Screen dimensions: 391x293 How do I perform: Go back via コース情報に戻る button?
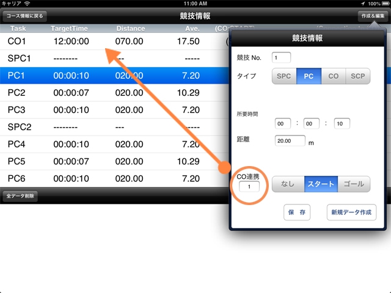tap(26, 16)
